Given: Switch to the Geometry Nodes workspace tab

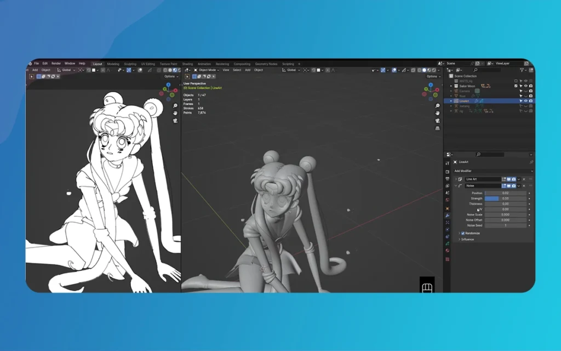Looking at the screenshot, I should click(266, 64).
